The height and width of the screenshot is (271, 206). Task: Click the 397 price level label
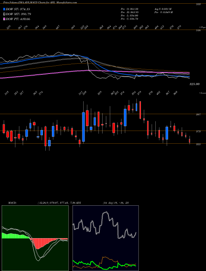tap(198, 115)
